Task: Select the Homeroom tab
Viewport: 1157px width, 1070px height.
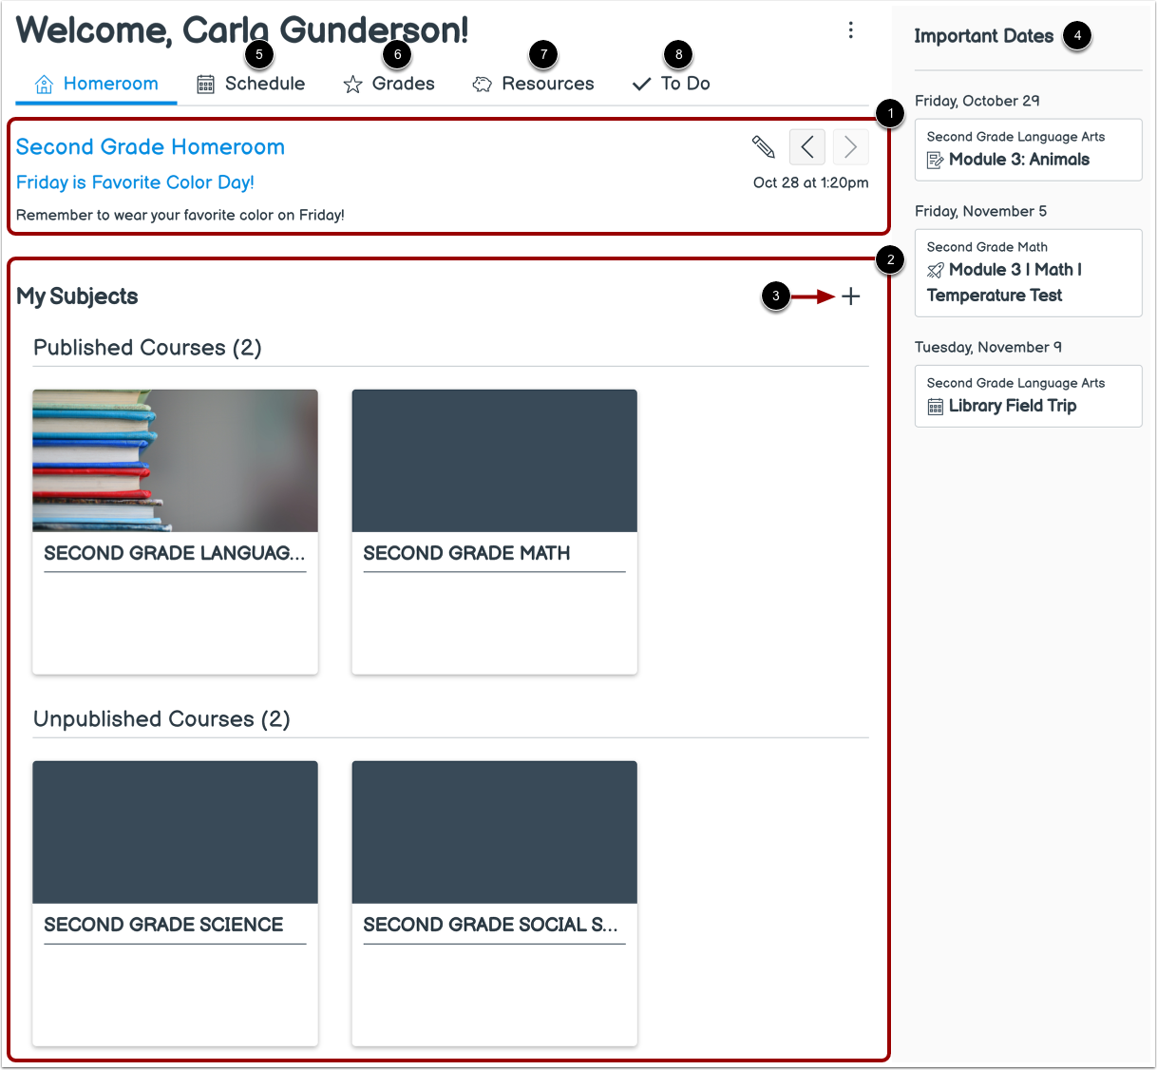Action: pos(96,84)
